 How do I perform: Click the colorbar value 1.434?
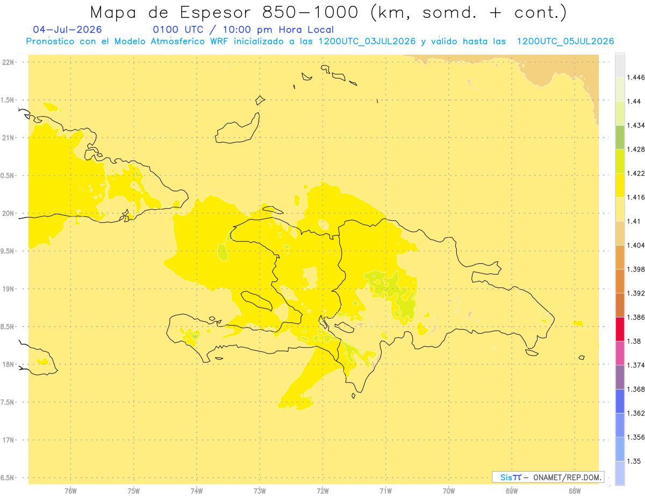tap(636, 125)
